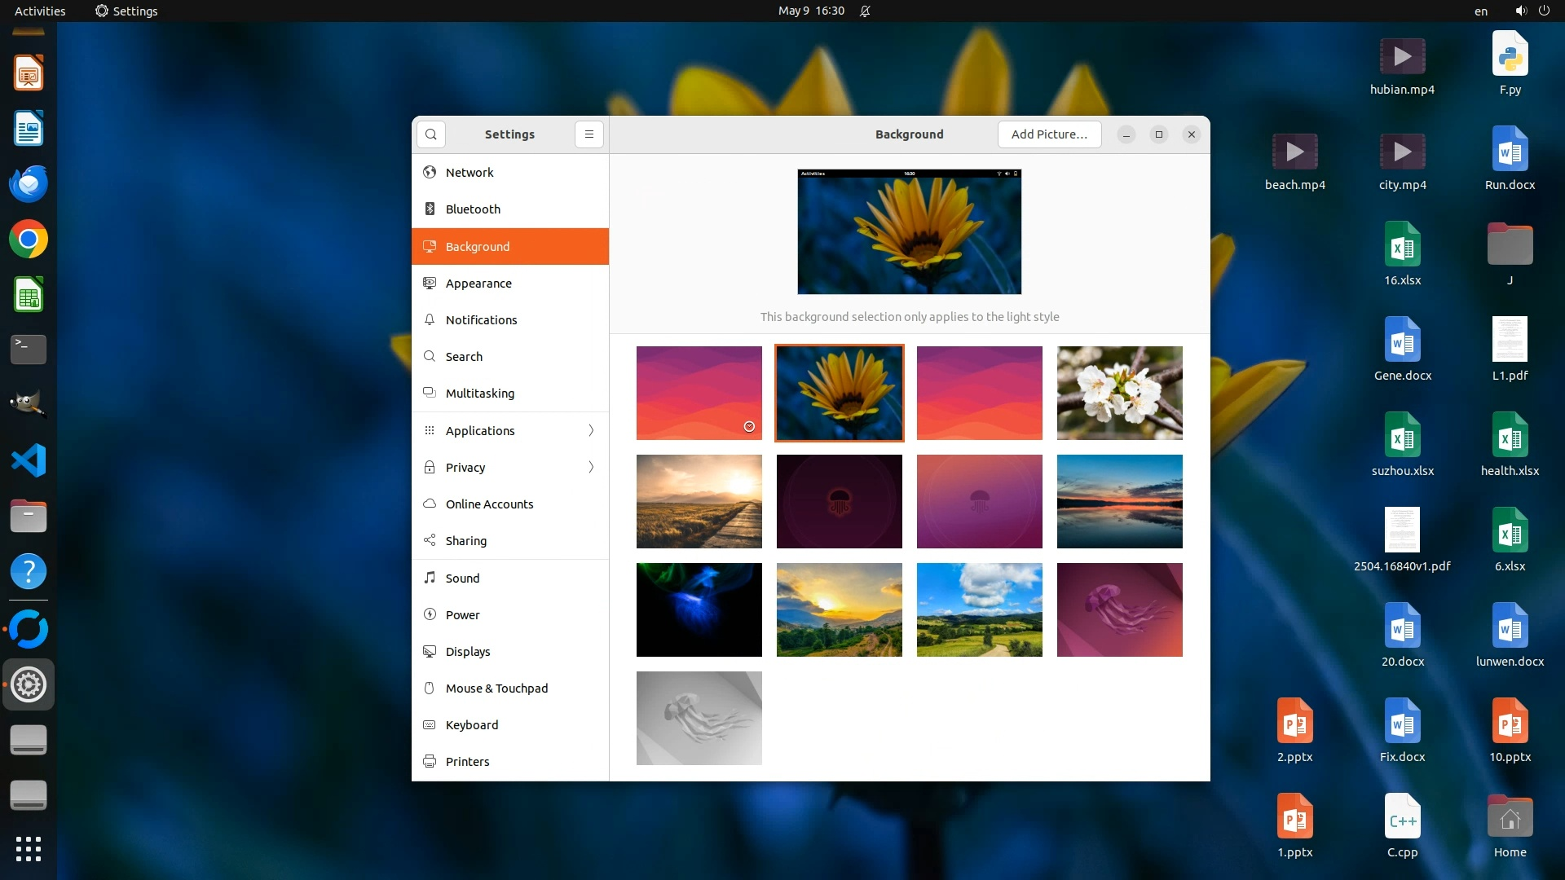
Task: Expand the Applications submenu chevron
Action: (x=591, y=431)
